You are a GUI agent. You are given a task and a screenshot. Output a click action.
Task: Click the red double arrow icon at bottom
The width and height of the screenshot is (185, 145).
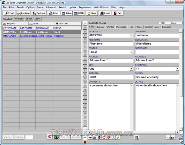(85, 142)
